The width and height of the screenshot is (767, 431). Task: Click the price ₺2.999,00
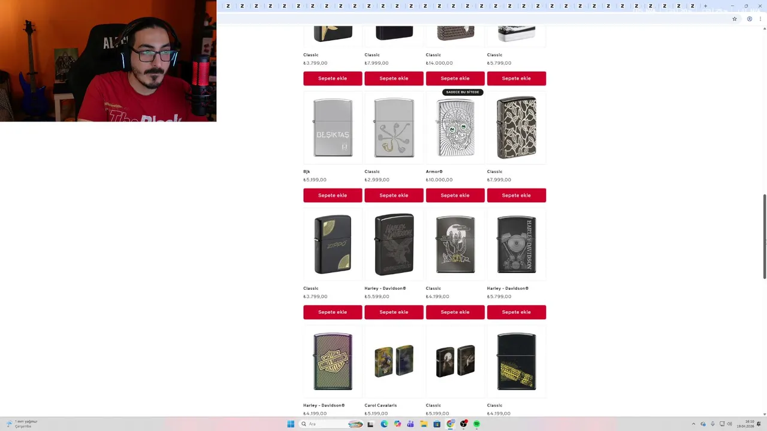coord(377,180)
